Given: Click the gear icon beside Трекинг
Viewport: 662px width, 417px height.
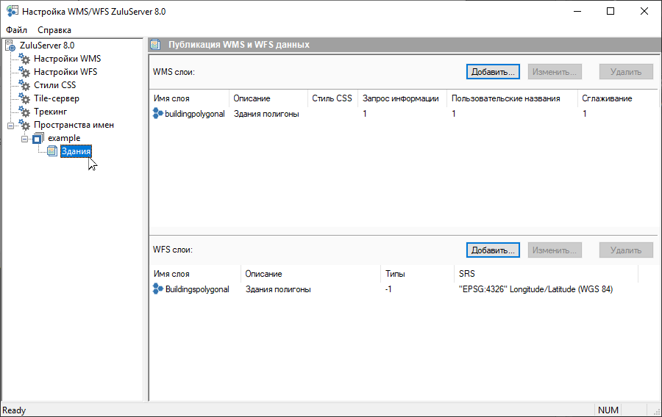Looking at the screenshot, I should coord(24,112).
